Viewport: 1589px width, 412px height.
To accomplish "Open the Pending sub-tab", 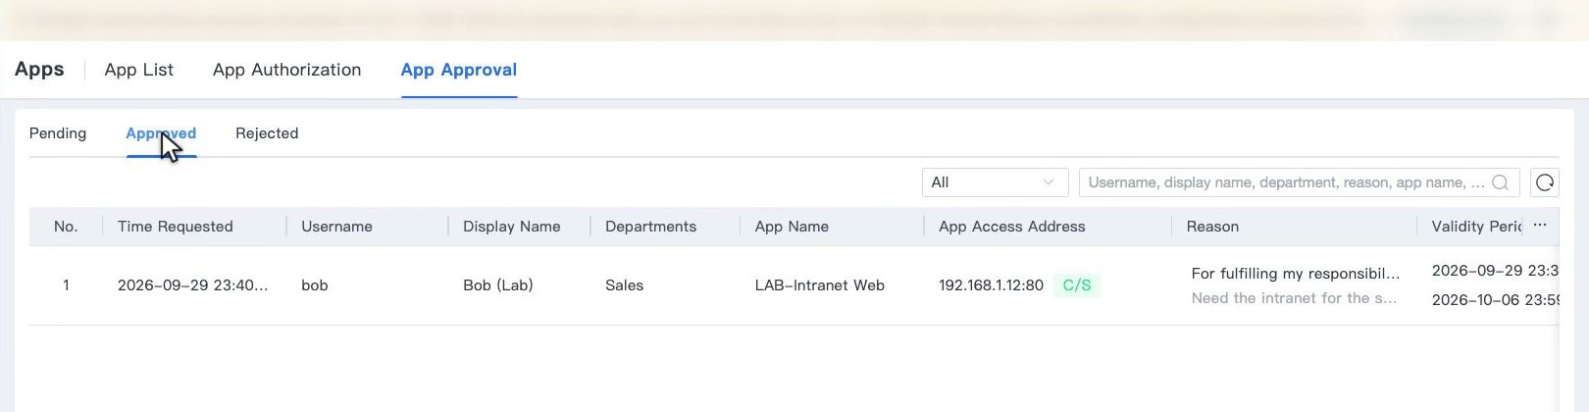I will [x=58, y=133].
